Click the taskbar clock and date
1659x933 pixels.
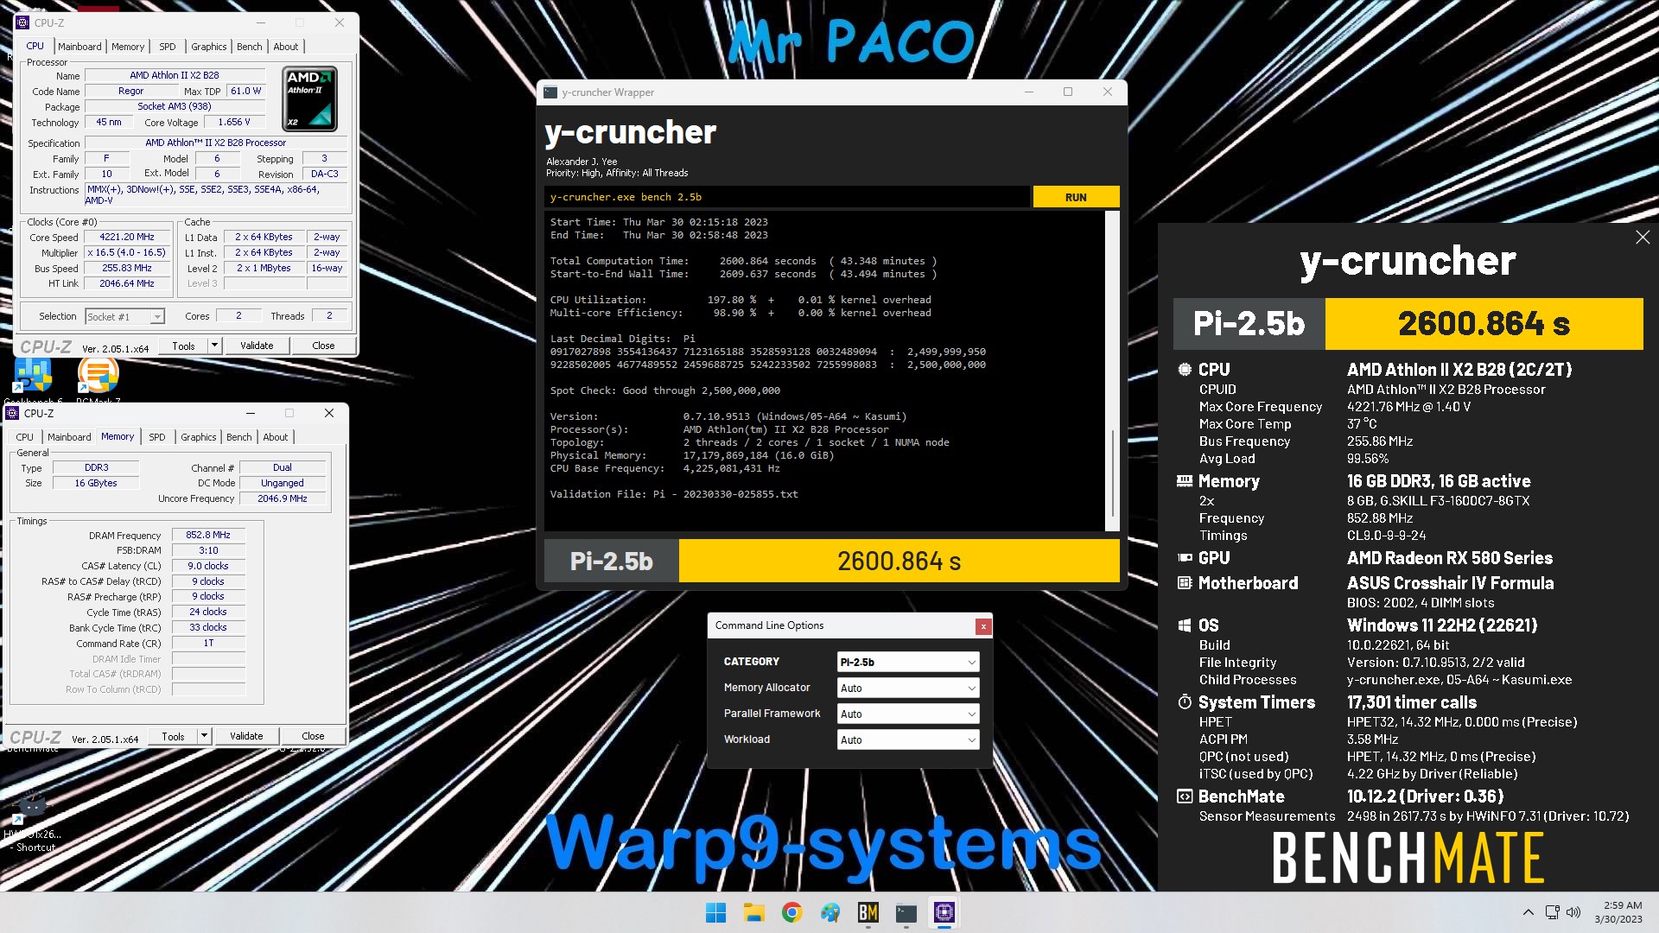pos(1618,912)
